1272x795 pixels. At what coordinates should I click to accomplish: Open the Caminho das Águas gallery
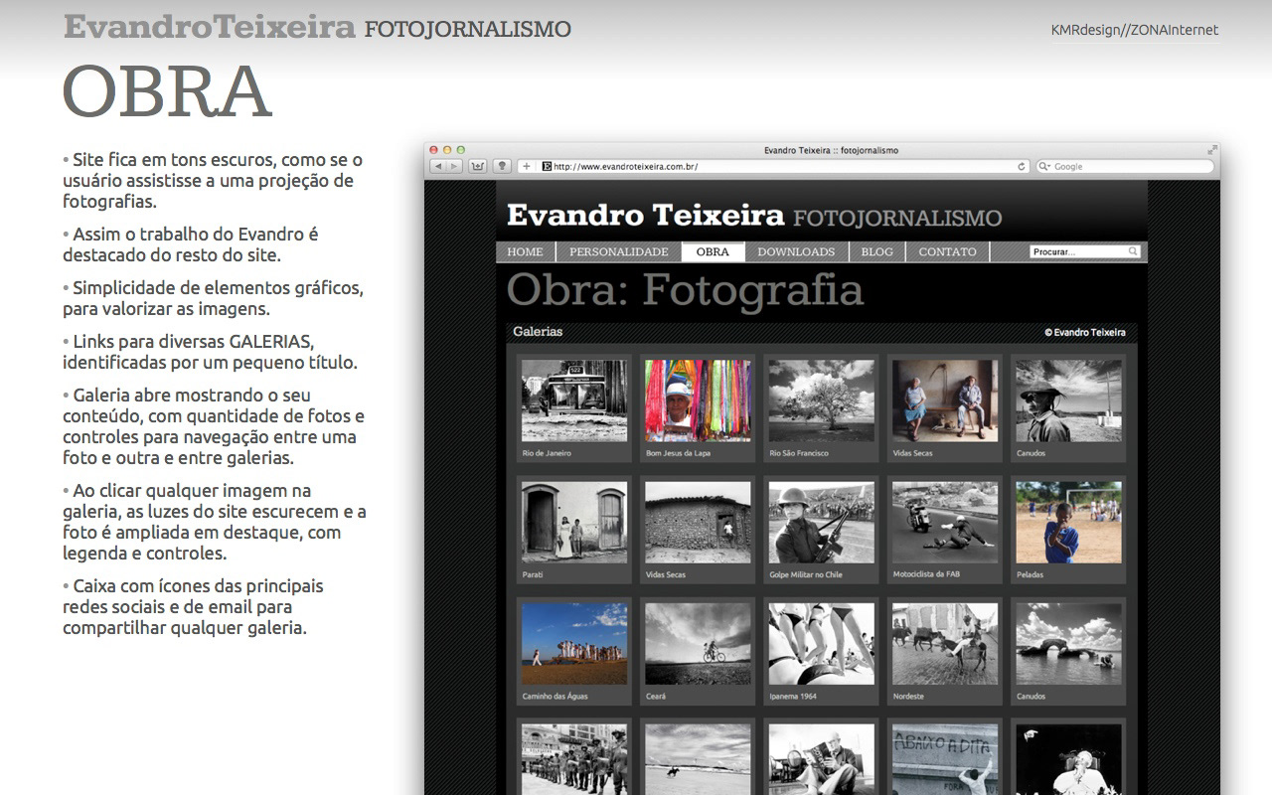pyautogui.click(x=574, y=644)
